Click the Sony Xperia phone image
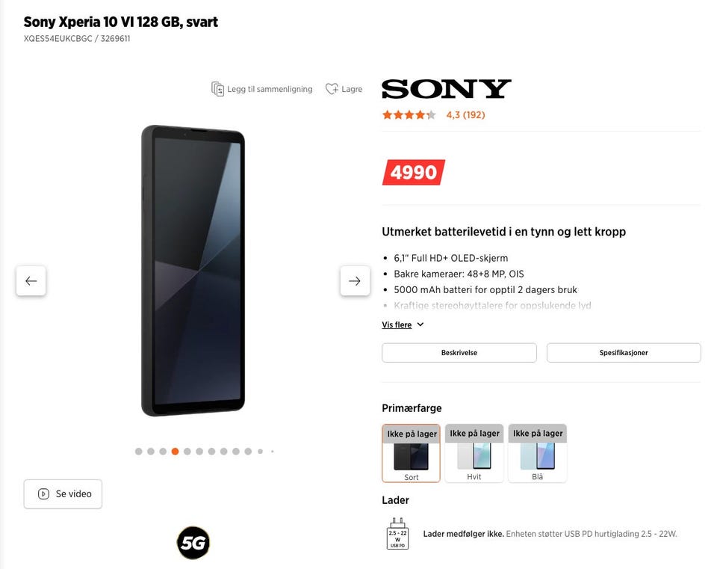717x569 pixels. click(193, 270)
